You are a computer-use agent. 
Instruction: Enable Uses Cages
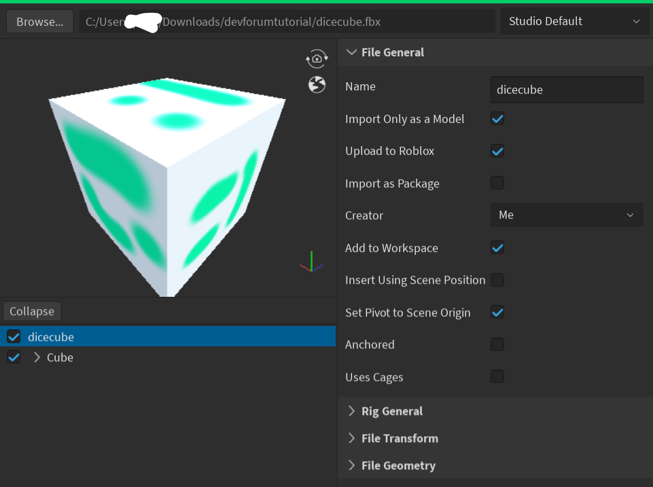click(x=497, y=376)
